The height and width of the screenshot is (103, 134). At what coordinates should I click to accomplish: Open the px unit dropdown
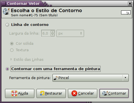pos(70,33)
